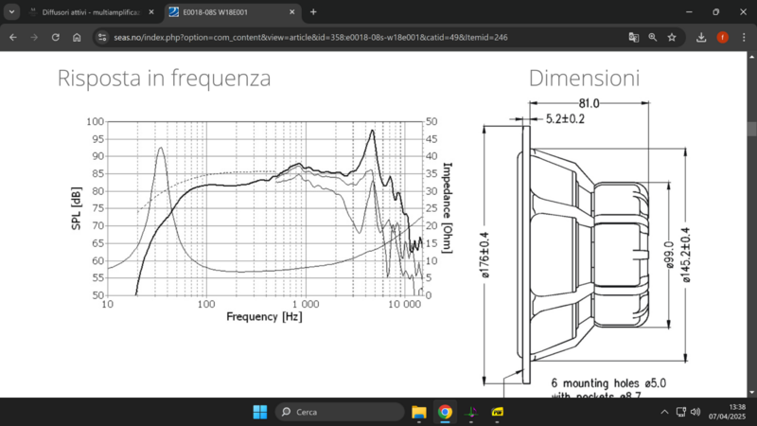Bookmark this page with the star
This screenshot has height=426, width=757.
672,37
